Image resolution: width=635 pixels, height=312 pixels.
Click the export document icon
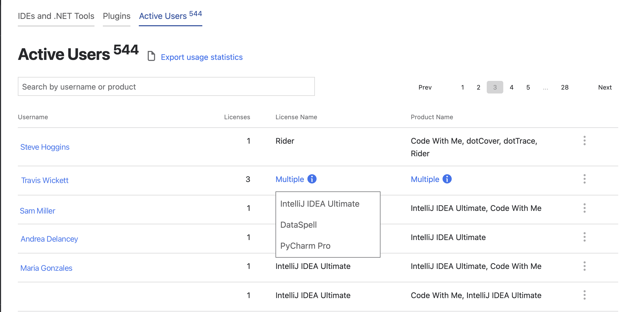coord(151,56)
